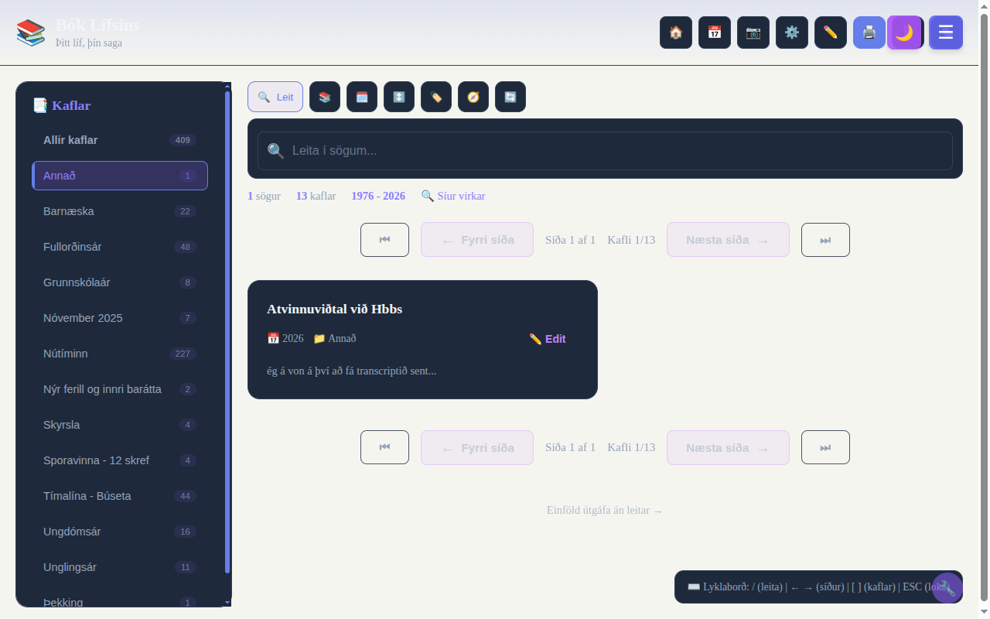Image resolution: width=990 pixels, height=619 pixels.
Task: Click the printer icon button
Action: pyautogui.click(x=869, y=32)
